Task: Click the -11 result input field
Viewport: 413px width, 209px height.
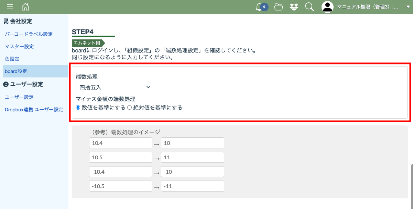Action: coord(192,186)
